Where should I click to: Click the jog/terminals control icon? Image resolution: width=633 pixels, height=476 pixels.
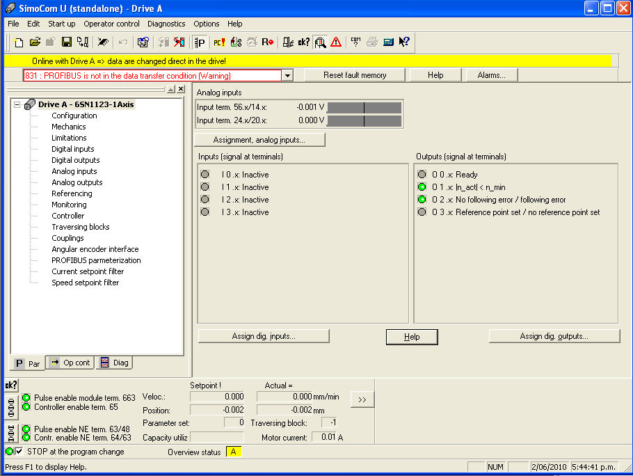(x=237, y=42)
